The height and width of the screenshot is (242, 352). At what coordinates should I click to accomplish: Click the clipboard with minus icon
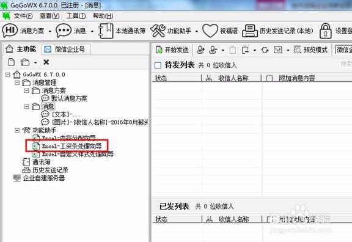click(245, 50)
